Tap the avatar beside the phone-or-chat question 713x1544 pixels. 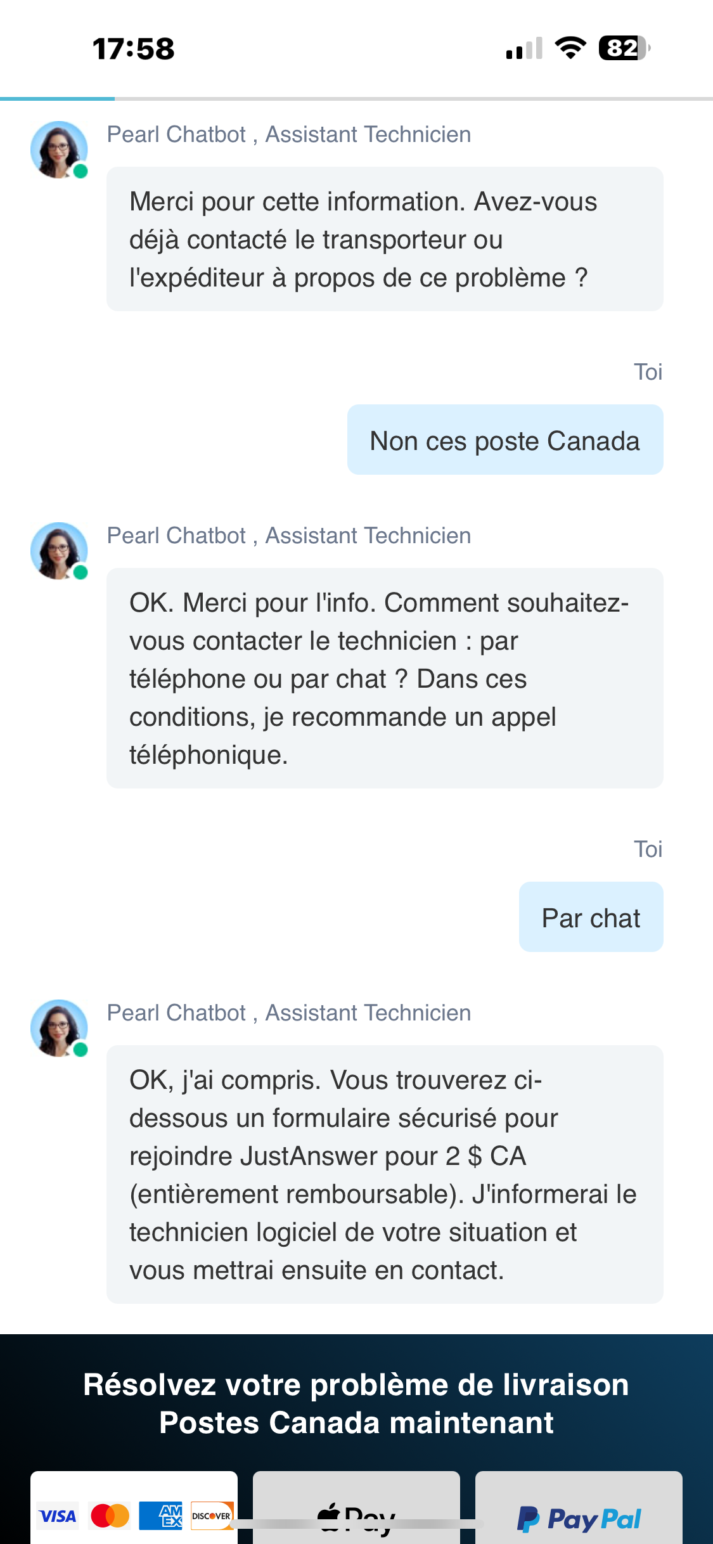tap(59, 551)
